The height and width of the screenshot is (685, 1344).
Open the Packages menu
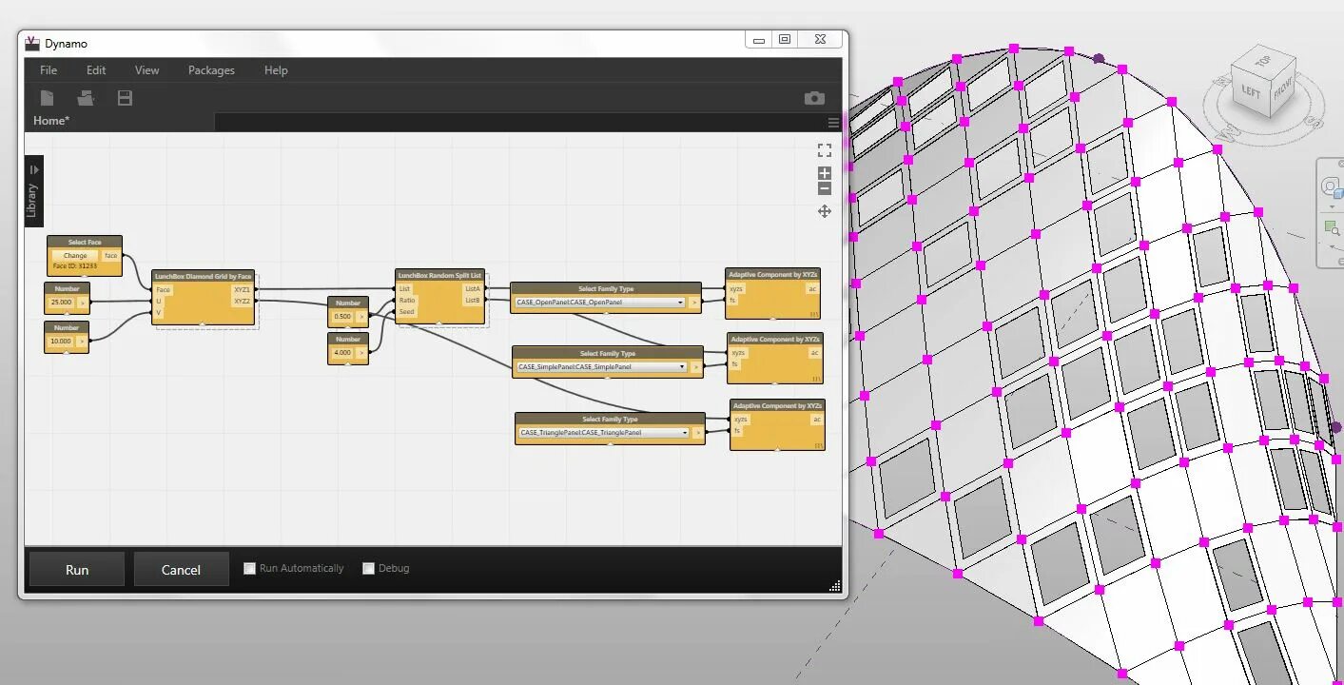tap(211, 70)
